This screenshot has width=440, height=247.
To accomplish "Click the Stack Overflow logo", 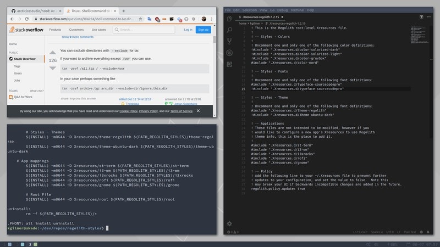I will (26, 30).
